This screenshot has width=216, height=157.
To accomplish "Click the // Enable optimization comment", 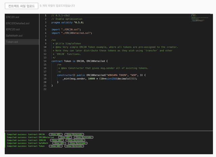I will [67, 19].
